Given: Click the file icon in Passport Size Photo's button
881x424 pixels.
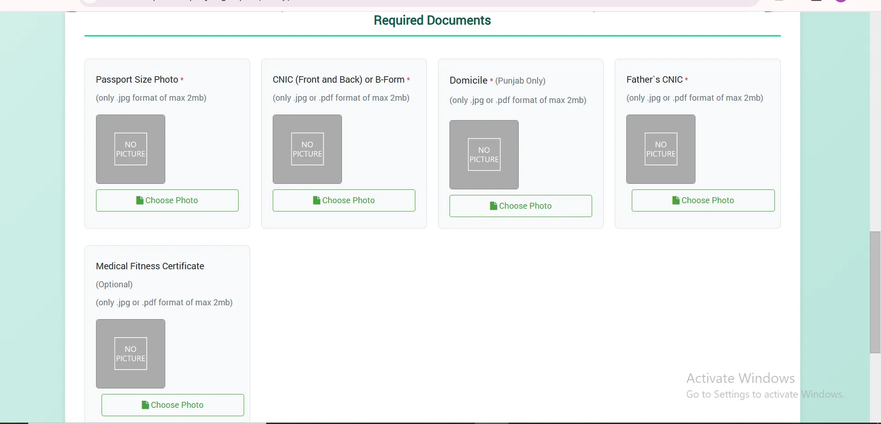Looking at the screenshot, I should click(x=139, y=200).
